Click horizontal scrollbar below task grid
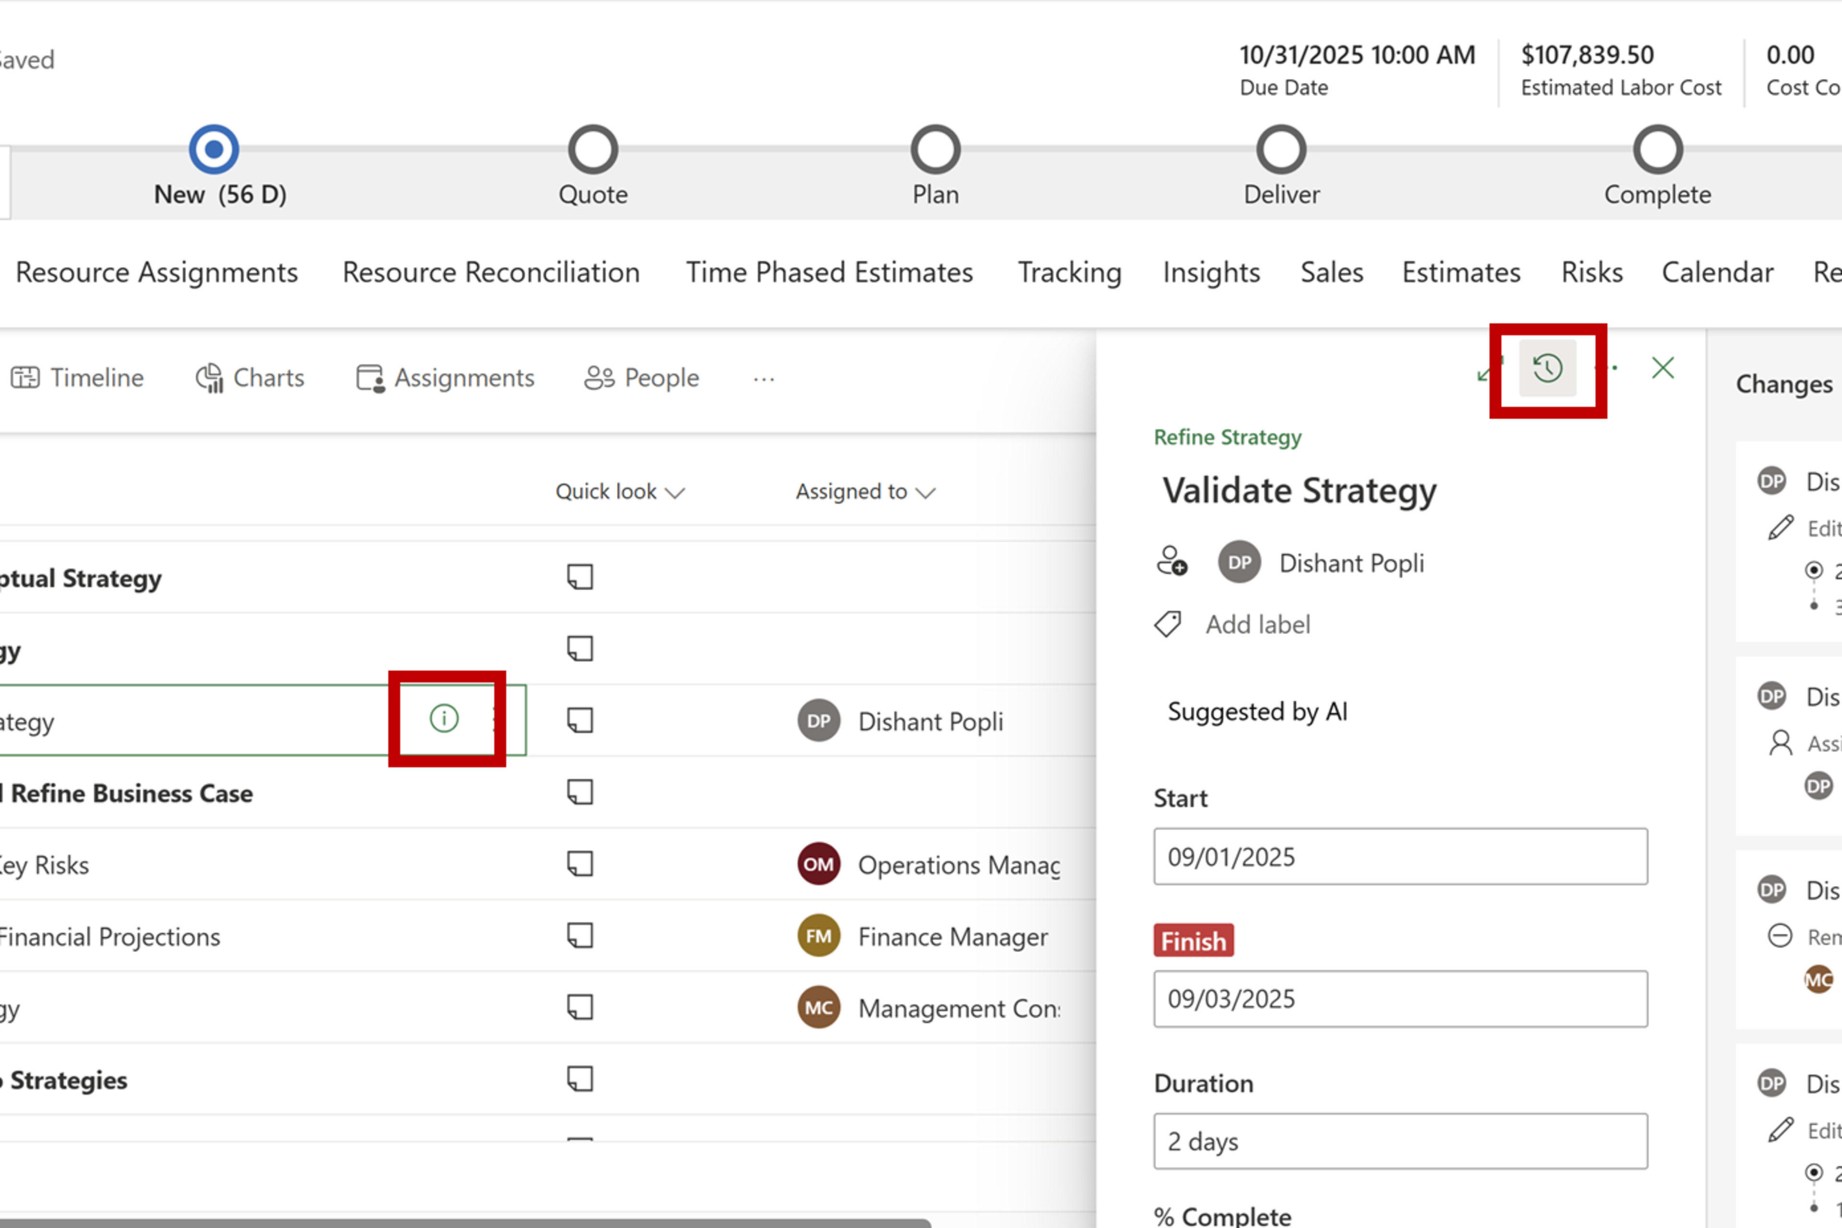 pyautogui.click(x=465, y=1223)
